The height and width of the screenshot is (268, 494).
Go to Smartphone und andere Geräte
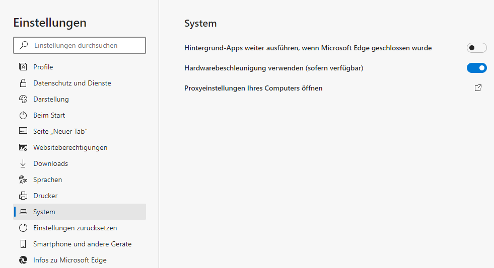coord(82,244)
